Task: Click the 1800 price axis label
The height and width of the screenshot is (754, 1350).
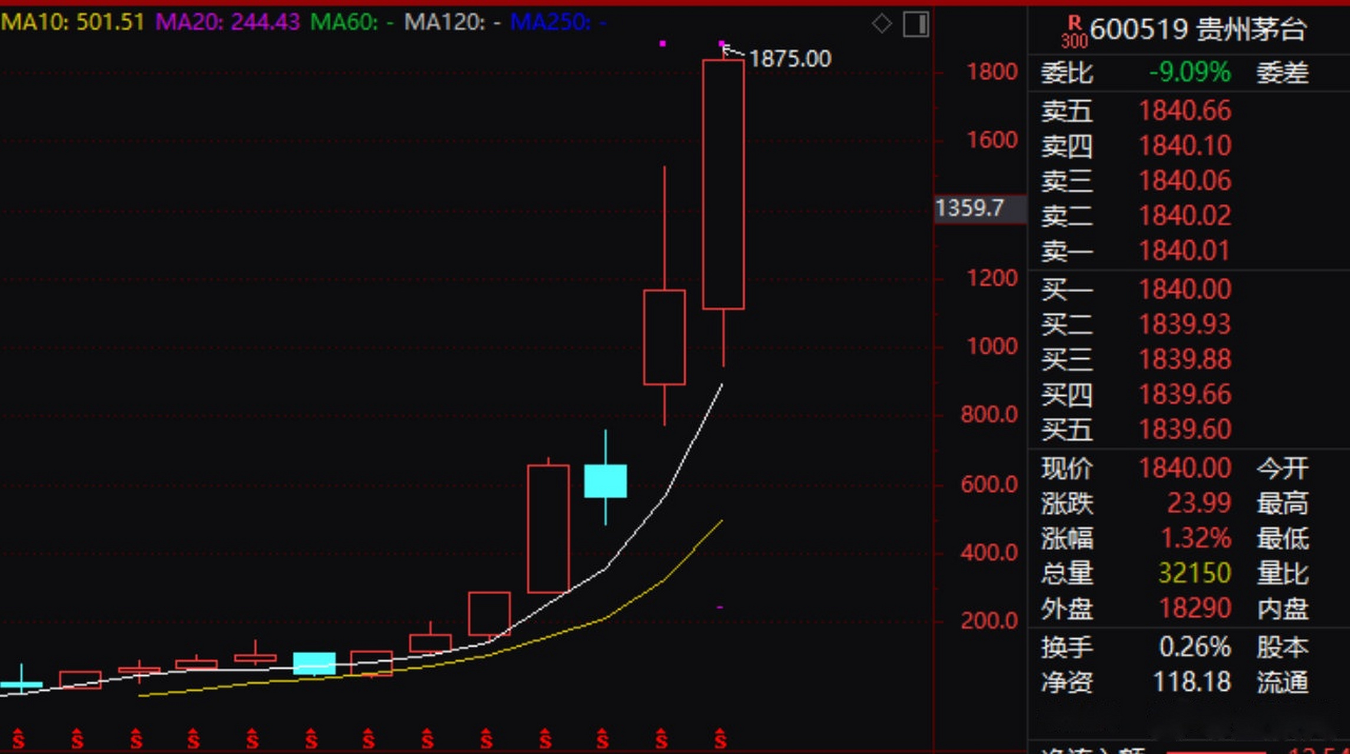Action: (x=992, y=72)
